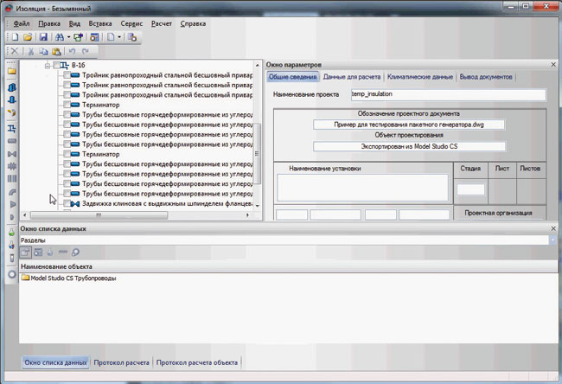
Task: Toggle the checkbox for Задвижка клиновая
Action: [67, 204]
